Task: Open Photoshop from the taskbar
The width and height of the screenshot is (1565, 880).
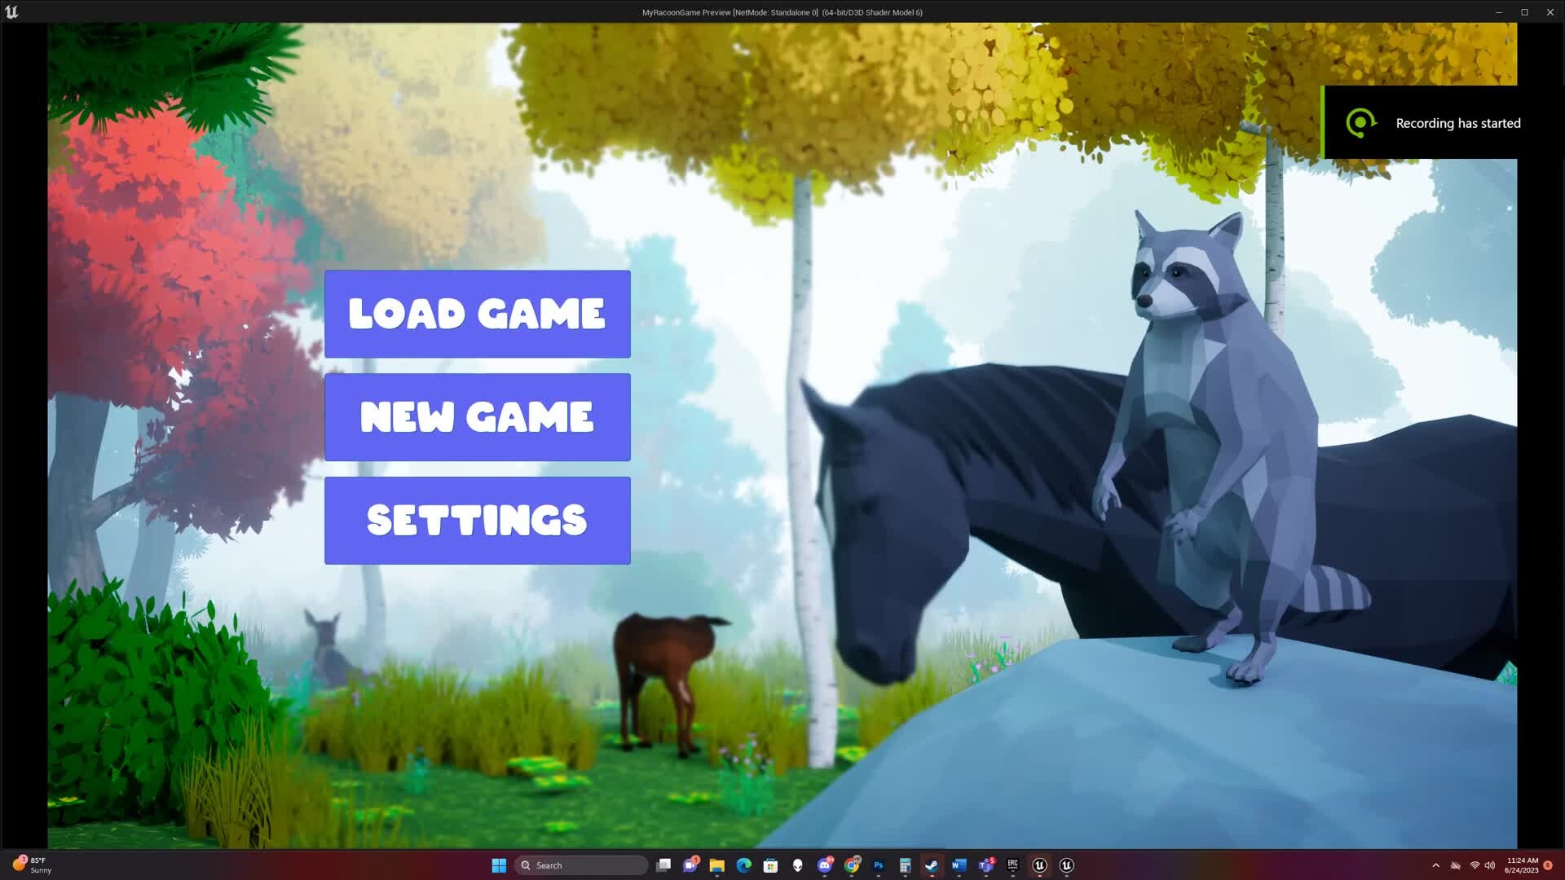Action: coord(879,865)
